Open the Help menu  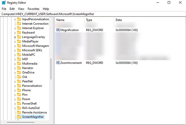[46, 9]
